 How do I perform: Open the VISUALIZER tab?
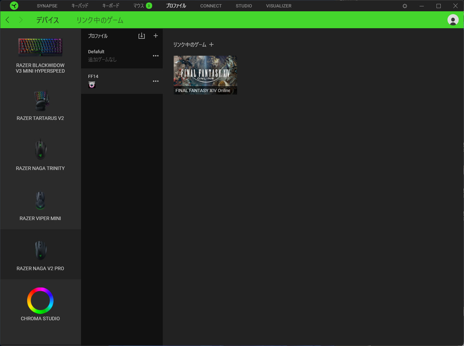279,6
